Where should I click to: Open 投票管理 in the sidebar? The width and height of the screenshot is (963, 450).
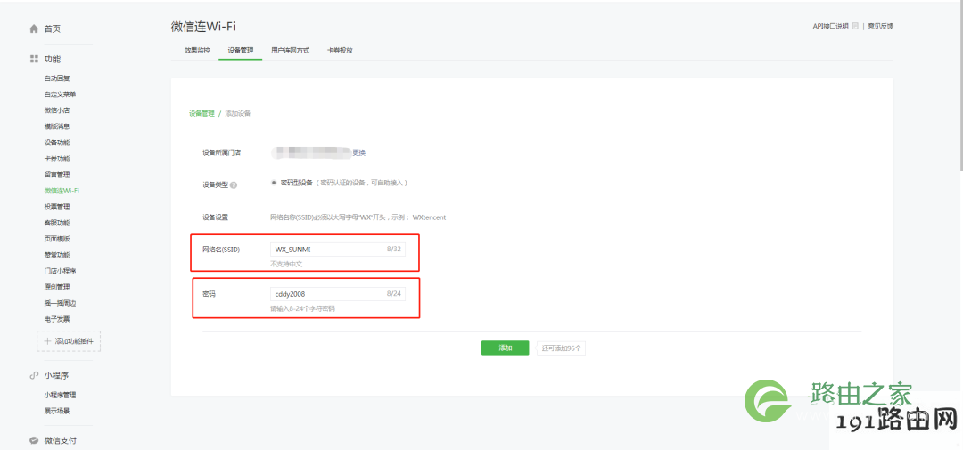(x=56, y=207)
